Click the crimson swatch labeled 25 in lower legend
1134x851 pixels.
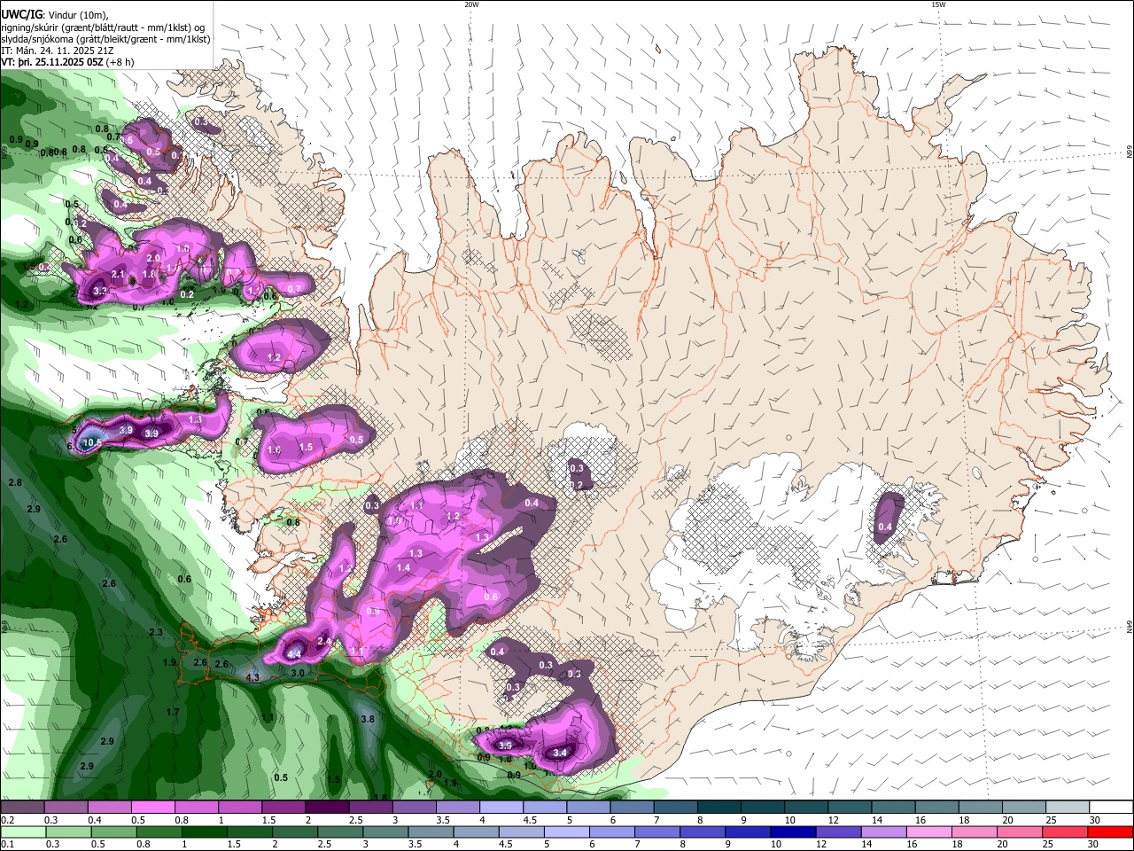[1065, 831]
